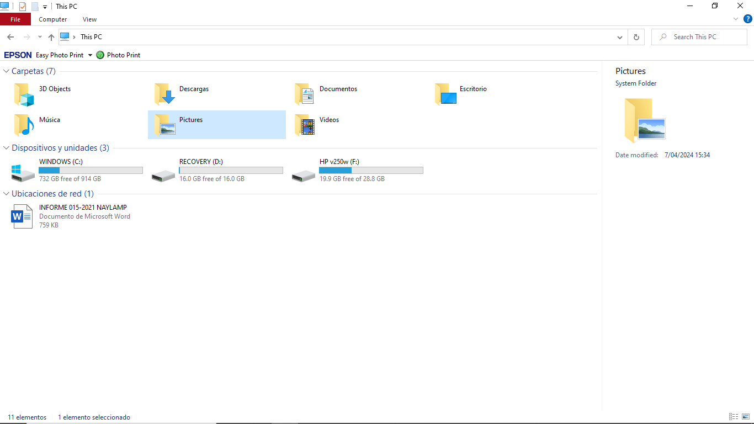Click the blue Help question mark icon
This screenshot has height=424, width=754.
coord(748,19)
